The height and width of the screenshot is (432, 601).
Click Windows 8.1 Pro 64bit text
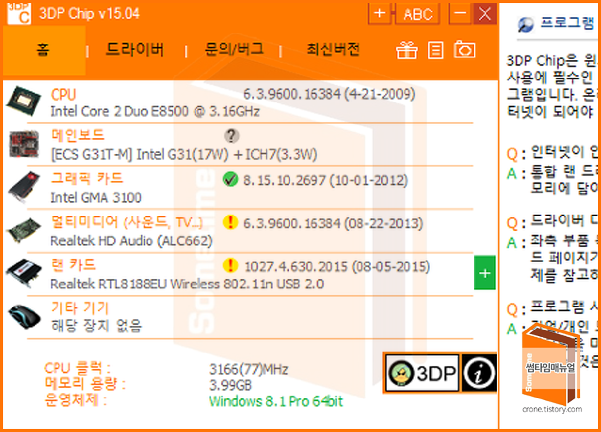pyautogui.click(x=276, y=401)
